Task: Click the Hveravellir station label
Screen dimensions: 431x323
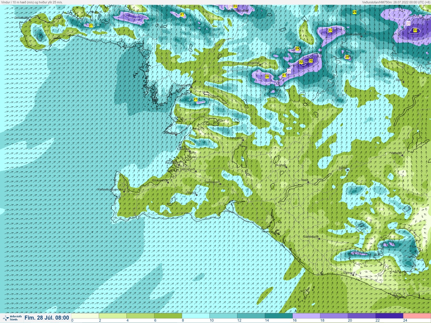Action: (x=353, y=34)
